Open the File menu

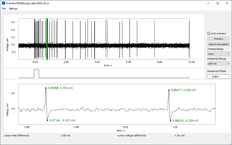4,9
